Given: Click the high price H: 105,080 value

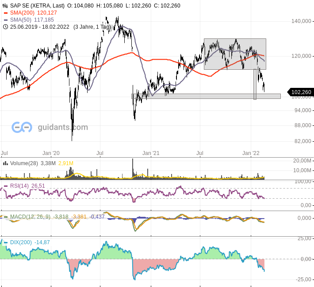Looking at the screenshot, I should click(110, 6).
